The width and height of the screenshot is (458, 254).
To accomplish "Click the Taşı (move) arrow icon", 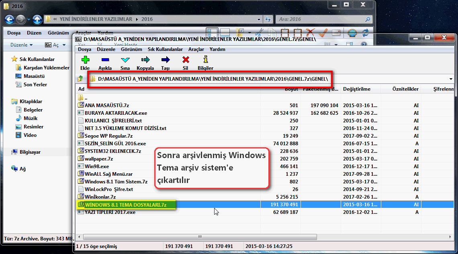I will (x=166, y=60).
